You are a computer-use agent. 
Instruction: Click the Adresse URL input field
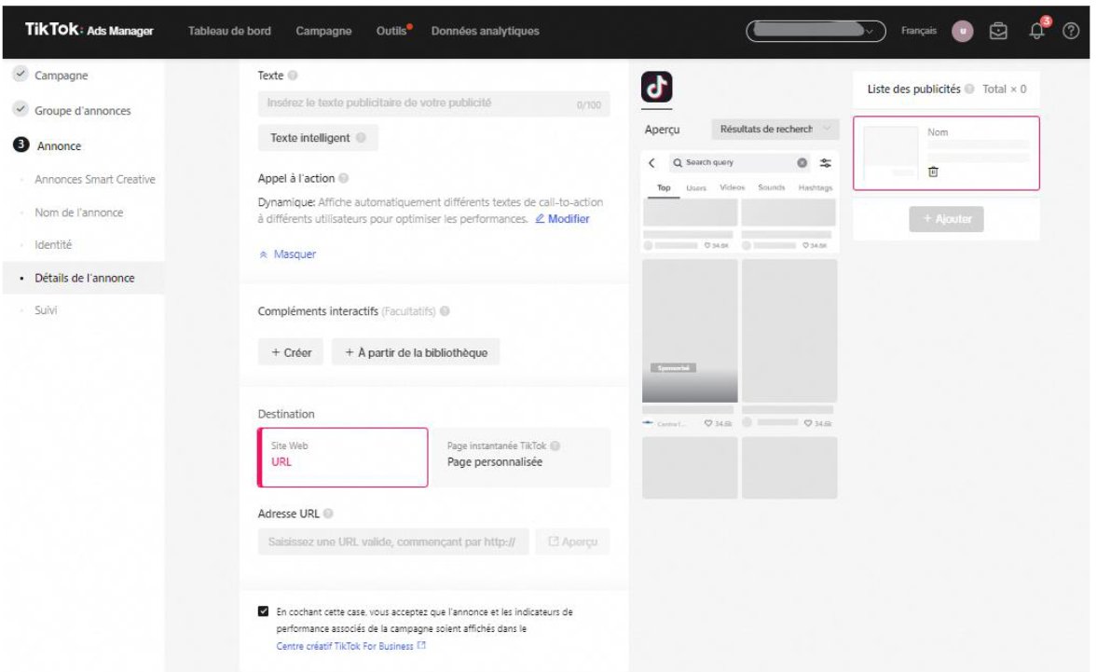point(392,542)
